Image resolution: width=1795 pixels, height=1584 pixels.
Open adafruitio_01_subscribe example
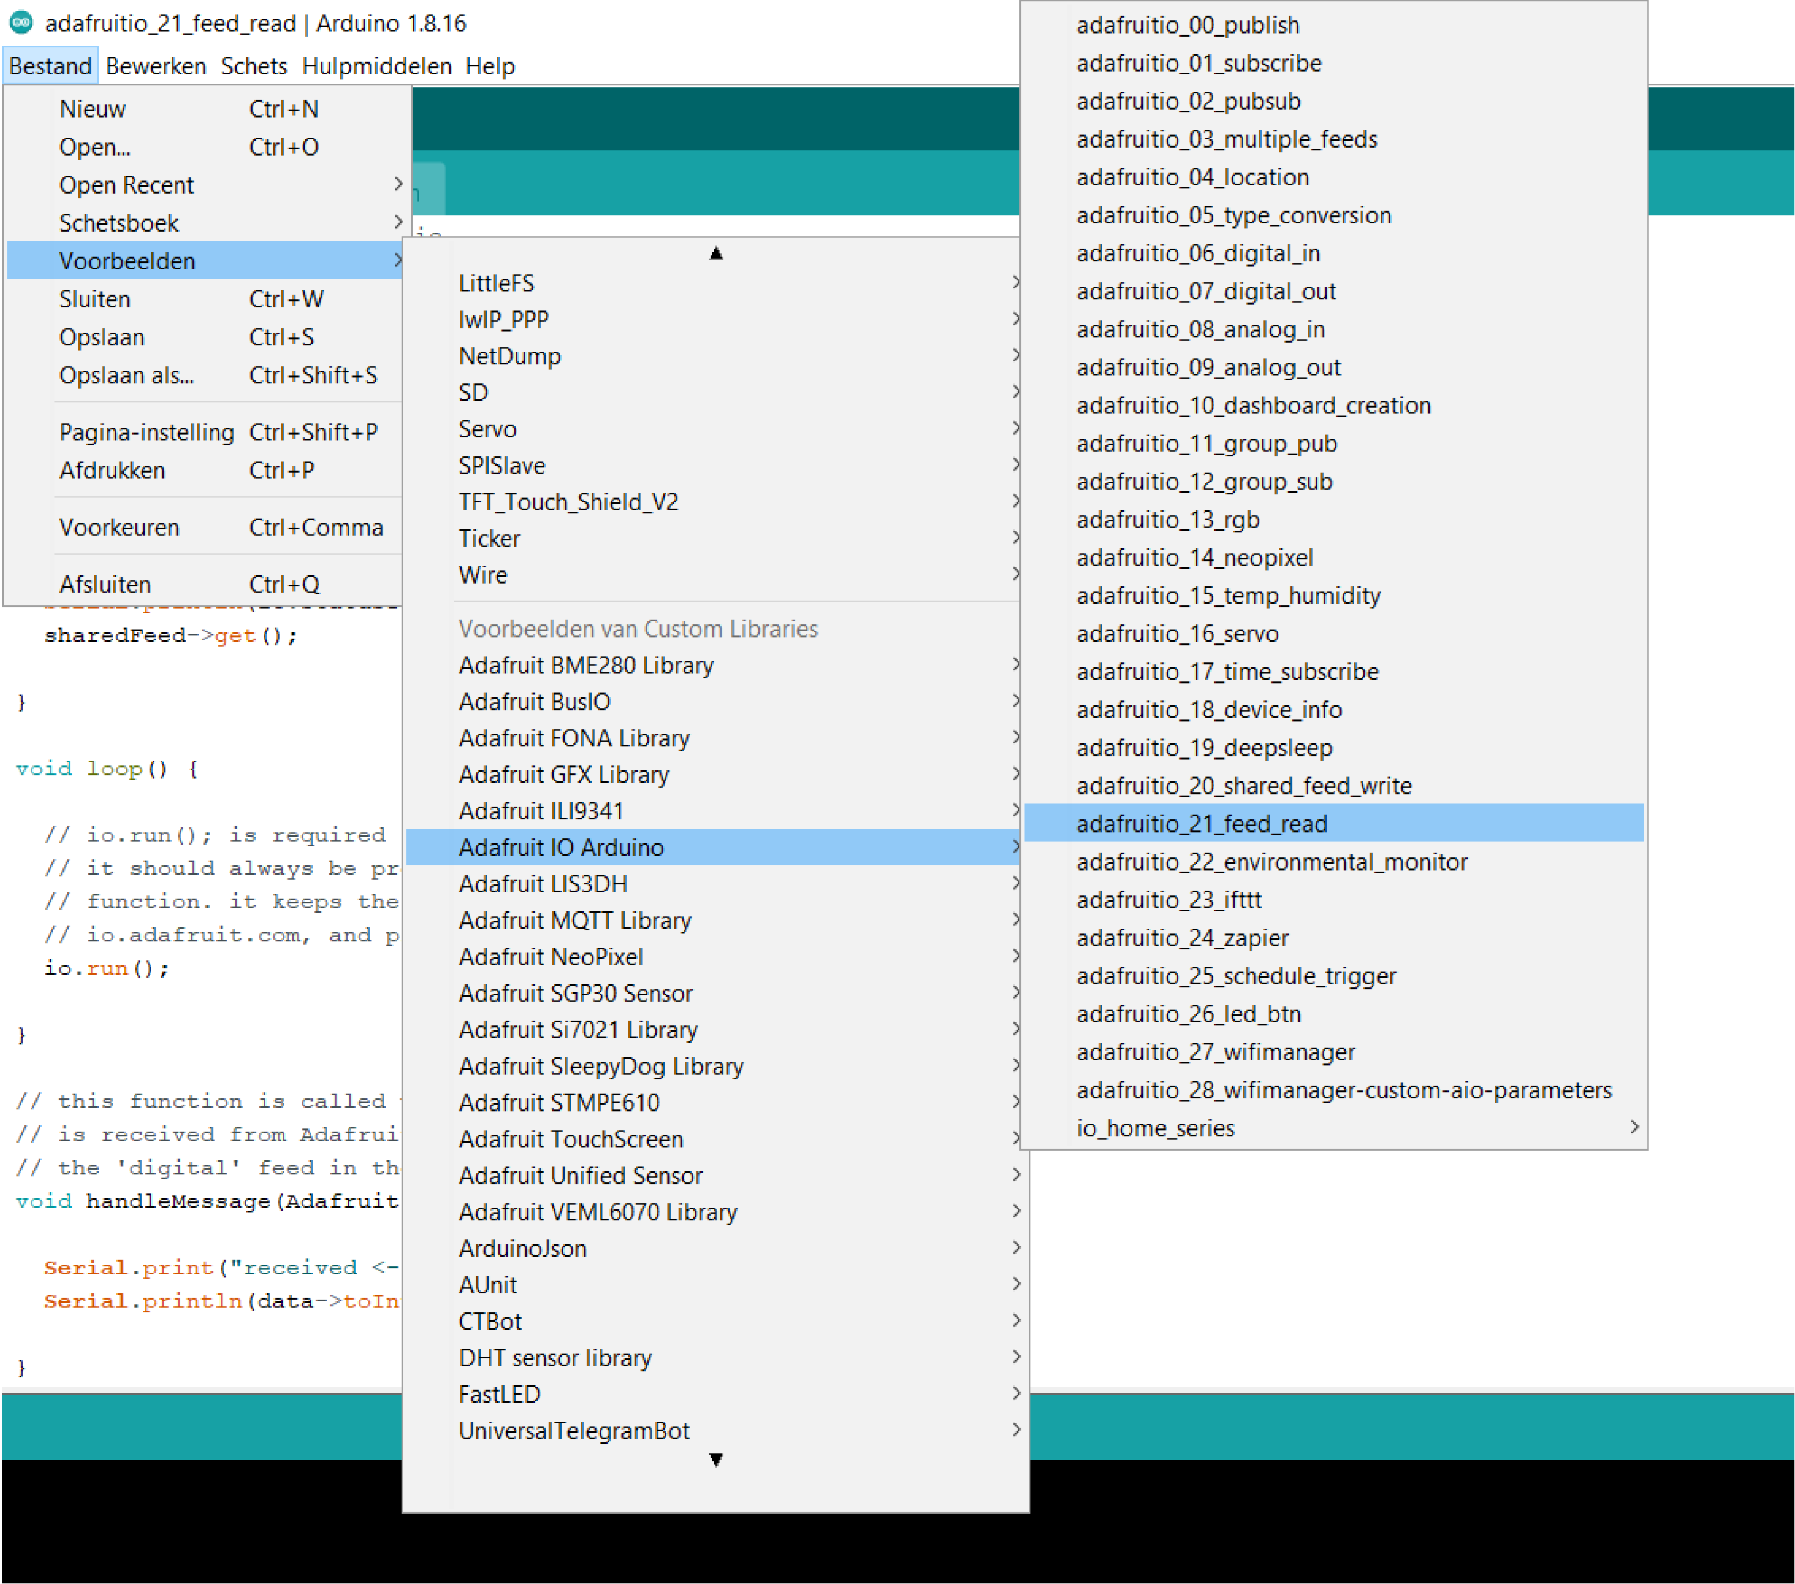pos(1334,62)
